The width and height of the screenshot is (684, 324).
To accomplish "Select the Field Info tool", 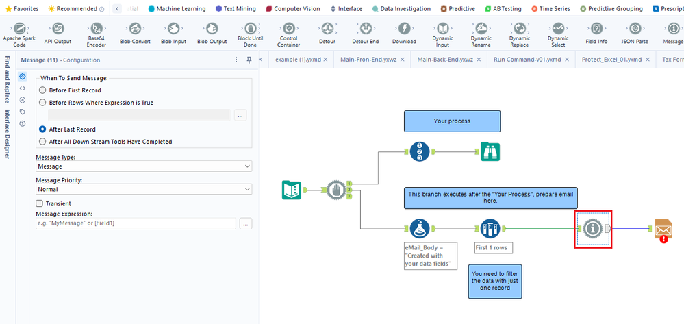I will (596, 34).
